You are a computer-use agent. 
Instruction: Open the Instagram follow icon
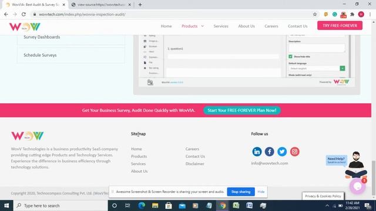click(295, 152)
